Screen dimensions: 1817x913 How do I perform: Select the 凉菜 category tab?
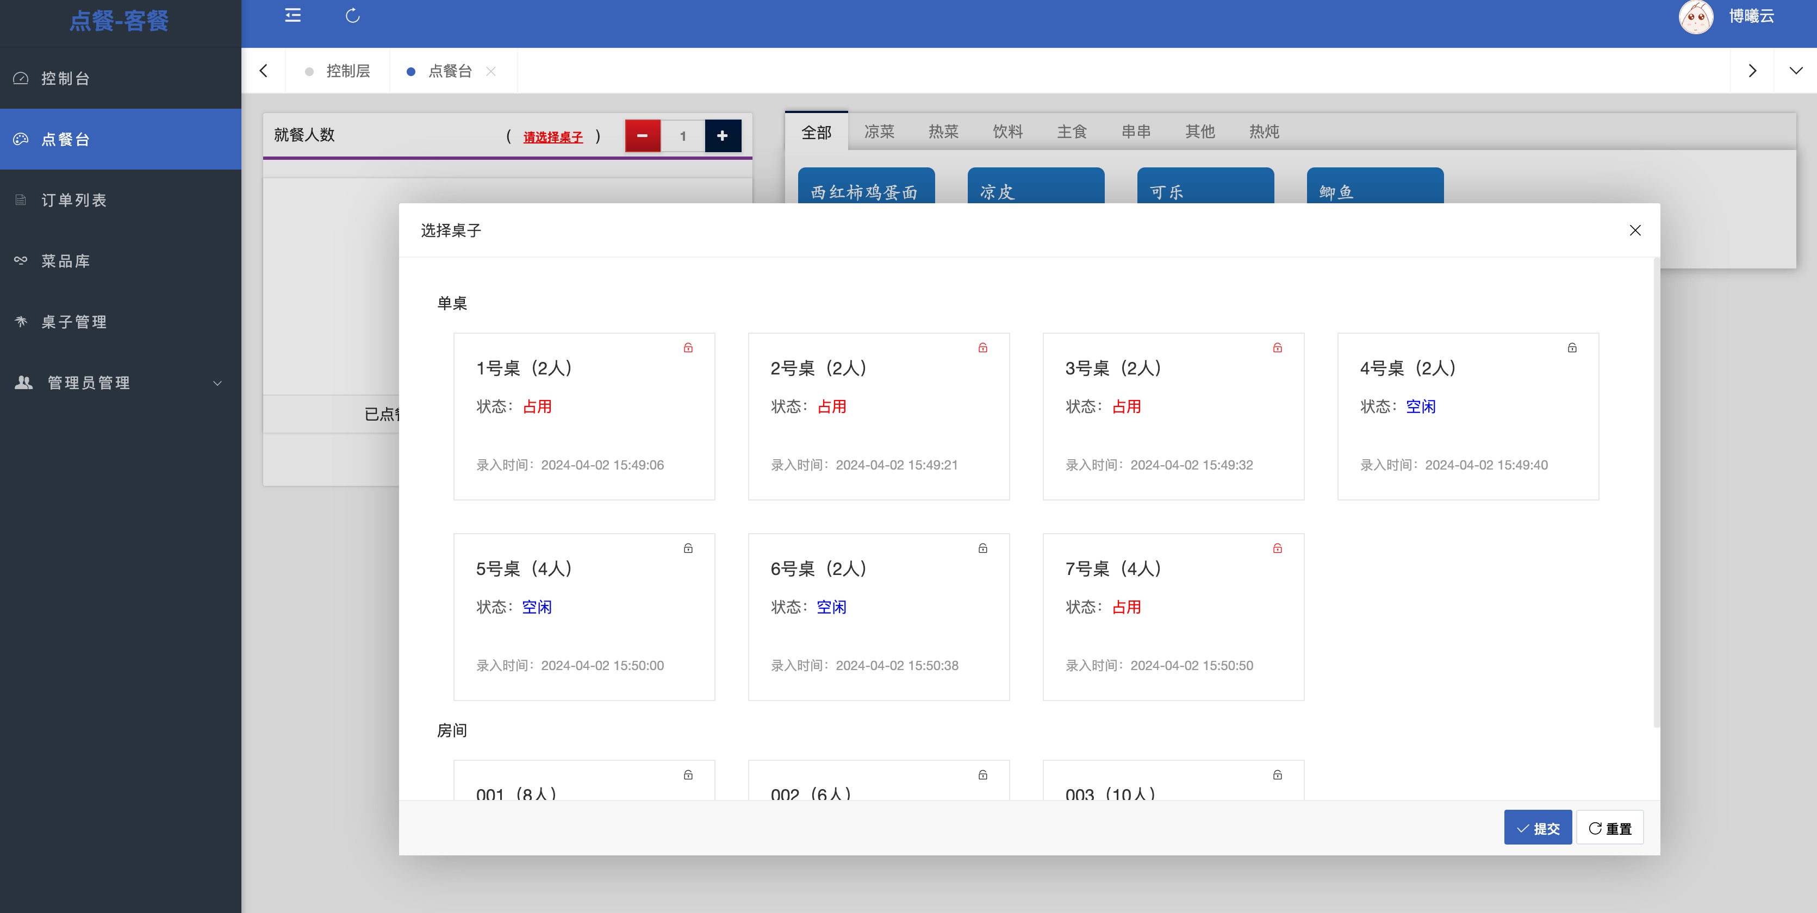pos(880,132)
